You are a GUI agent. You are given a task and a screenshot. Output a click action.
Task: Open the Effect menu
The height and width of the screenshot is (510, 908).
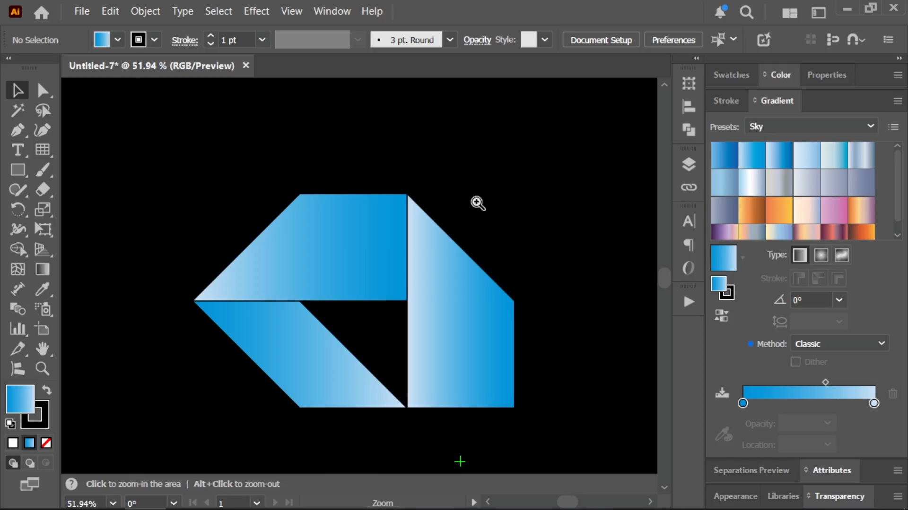click(x=256, y=11)
